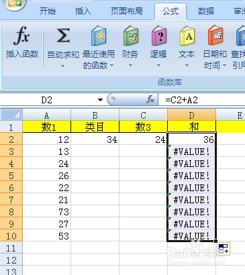Select header cell 数3
245x275 pixels.
tap(143, 127)
